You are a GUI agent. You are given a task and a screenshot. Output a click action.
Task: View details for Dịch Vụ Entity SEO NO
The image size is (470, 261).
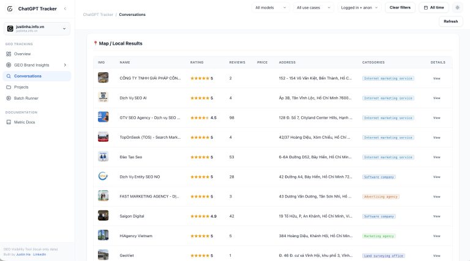tap(437, 177)
